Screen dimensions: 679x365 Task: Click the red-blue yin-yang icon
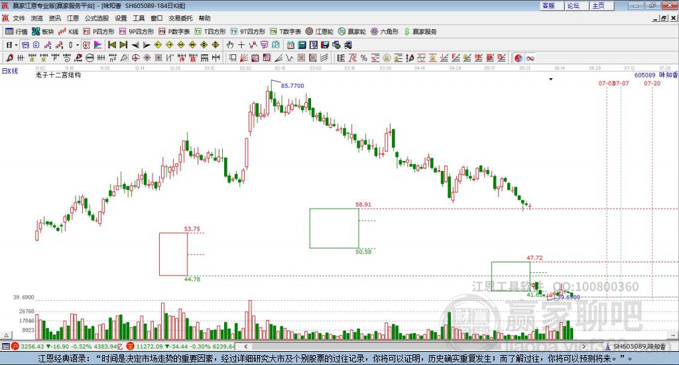(519, 58)
